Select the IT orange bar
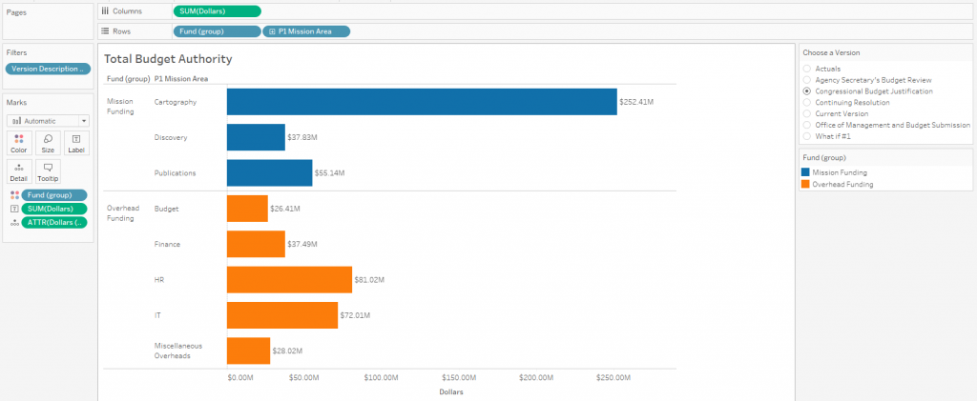The width and height of the screenshot is (977, 401). 282,315
